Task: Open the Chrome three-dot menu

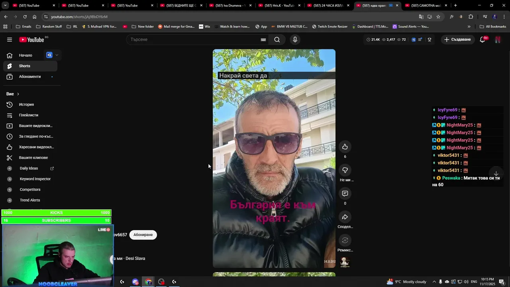Action: [504, 17]
